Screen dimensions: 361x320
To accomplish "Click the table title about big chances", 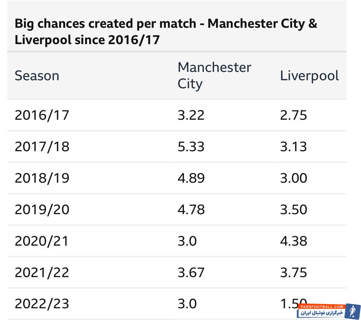I will pyautogui.click(x=166, y=32).
